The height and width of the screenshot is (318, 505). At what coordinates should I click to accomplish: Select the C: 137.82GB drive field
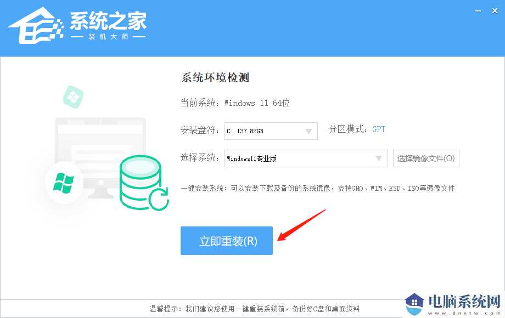(x=271, y=131)
